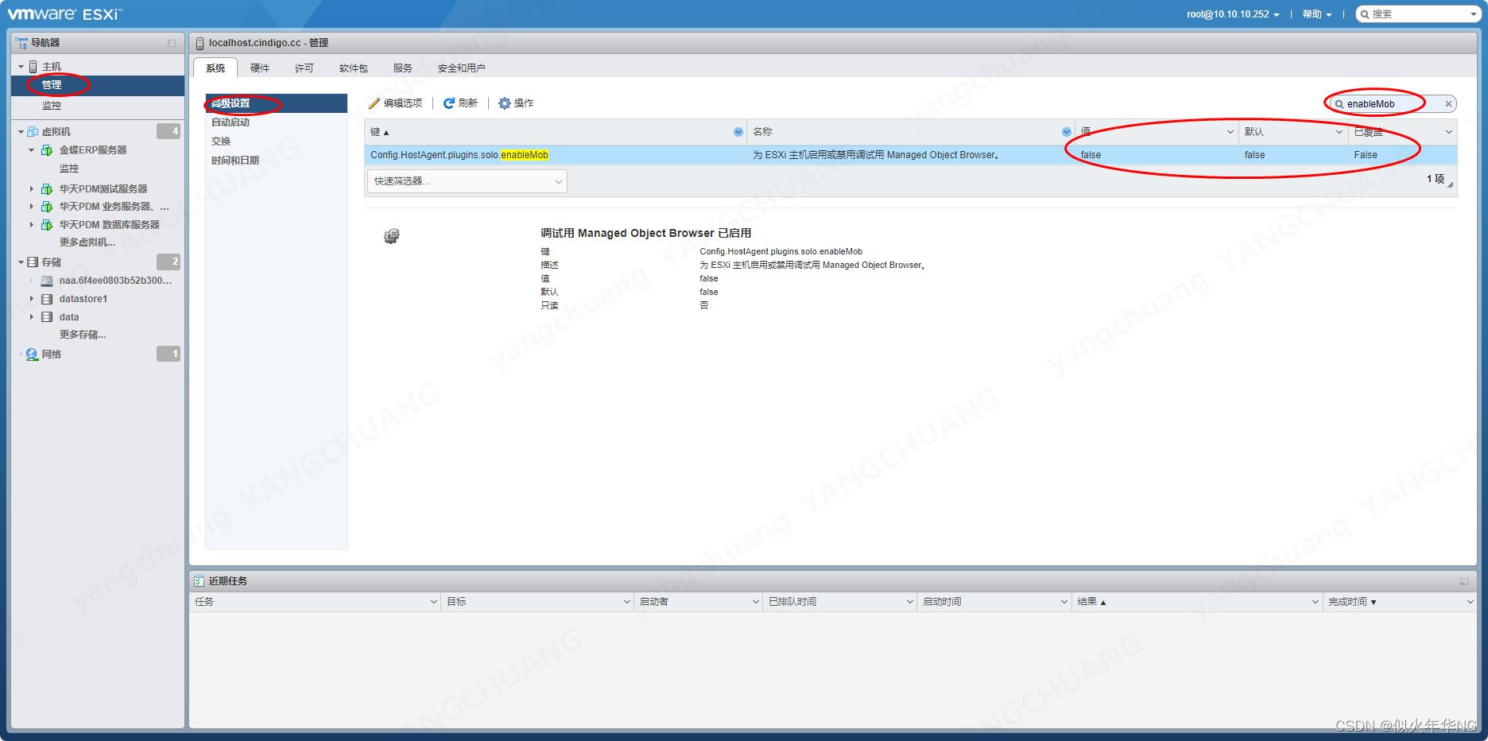Image resolution: width=1488 pixels, height=741 pixels.
Task: Switch to the 系统 tab
Action: (215, 68)
